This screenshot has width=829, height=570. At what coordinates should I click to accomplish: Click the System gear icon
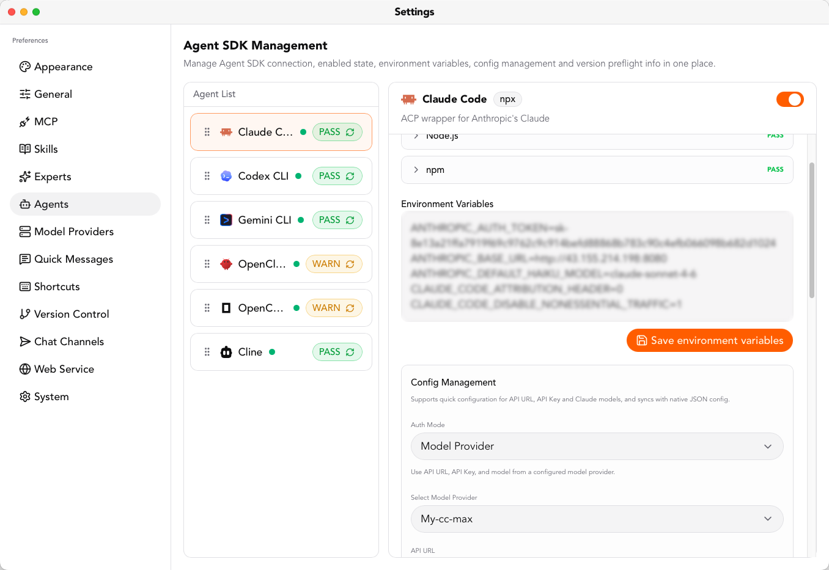click(x=25, y=396)
